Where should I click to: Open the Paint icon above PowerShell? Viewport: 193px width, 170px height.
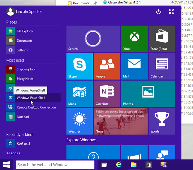(10, 88)
